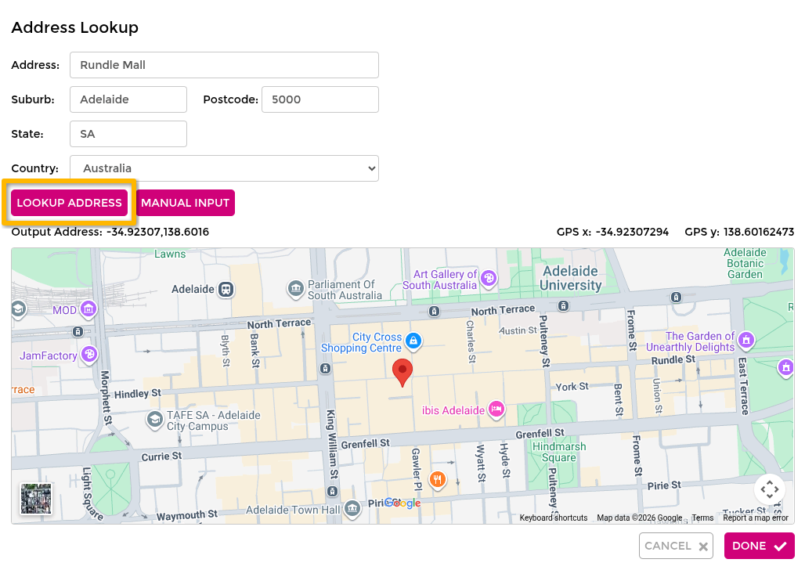Click tram stop icon near JamFactory

(x=78, y=332)
